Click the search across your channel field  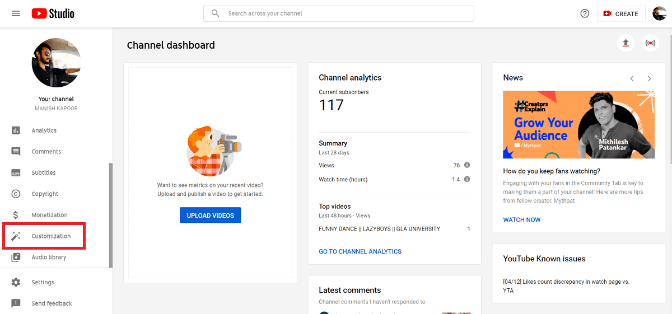(x=339, y=13)
